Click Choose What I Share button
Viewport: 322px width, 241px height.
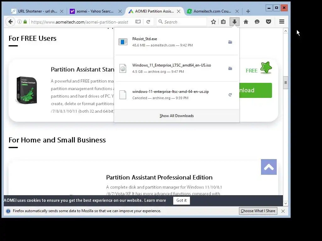pyautogui.click(x=258, y=211)
